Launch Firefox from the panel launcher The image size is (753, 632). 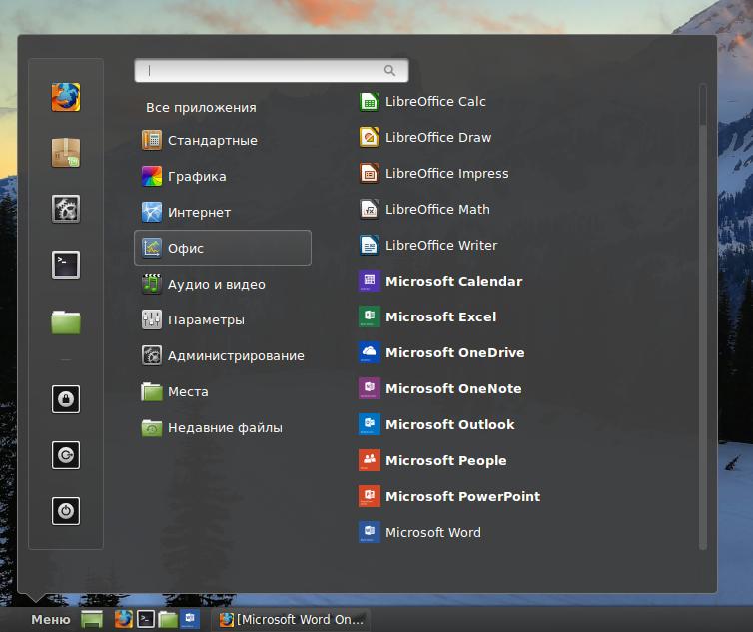(x=124, y=619)
